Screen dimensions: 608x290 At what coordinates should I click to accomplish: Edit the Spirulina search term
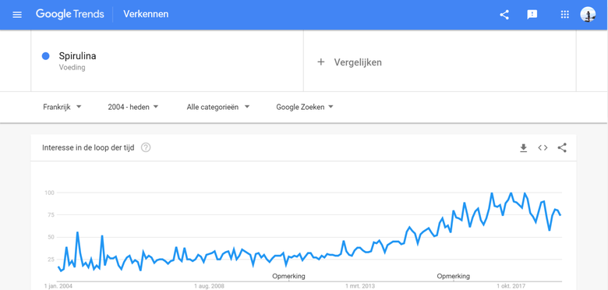click(x=77, y=56)
